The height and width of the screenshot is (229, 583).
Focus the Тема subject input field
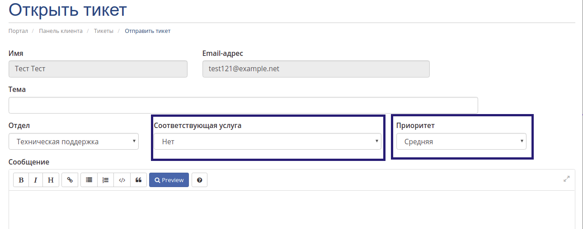click(243, 105)
